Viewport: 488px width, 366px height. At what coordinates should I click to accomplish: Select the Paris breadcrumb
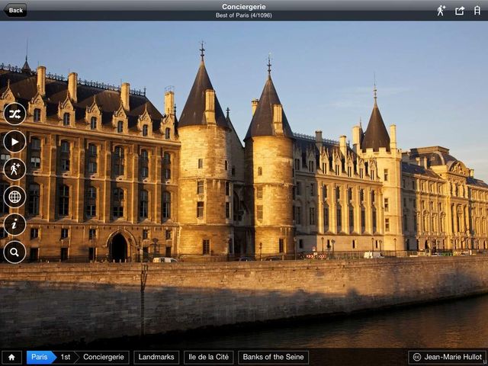click(40, 357)
